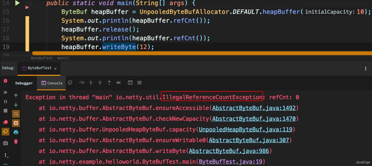Screen dimensions: 372x166
Task: Open the ByteBufTest.java:19 stack trace link
Action: point(232,162)
